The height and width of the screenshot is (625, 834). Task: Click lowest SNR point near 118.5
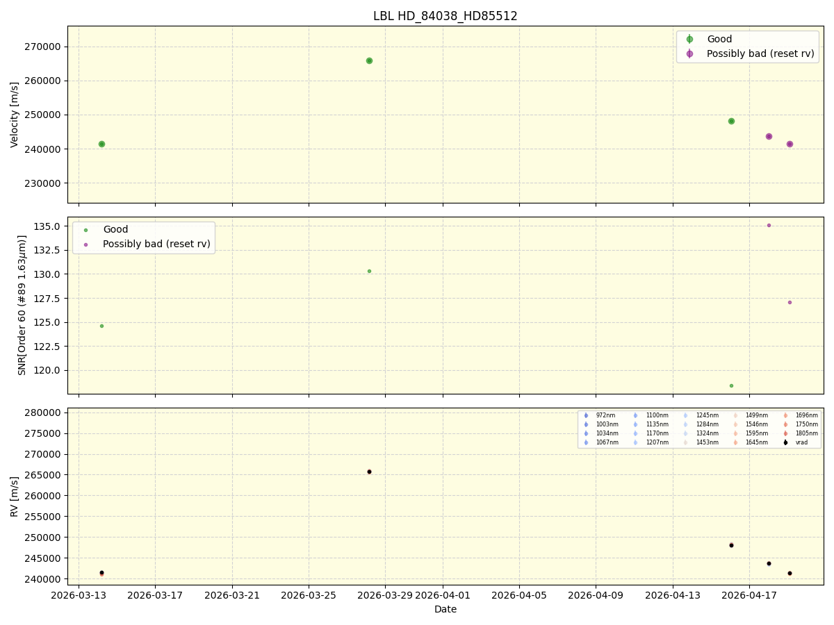[x=731, y=385]
